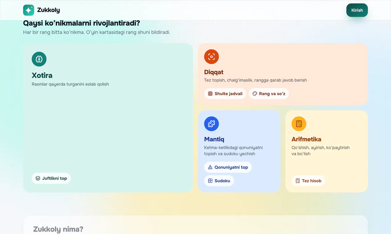Open the Shulte jadvali game
The width and height of the screenshot is (391, 234).
click(225, 94)
